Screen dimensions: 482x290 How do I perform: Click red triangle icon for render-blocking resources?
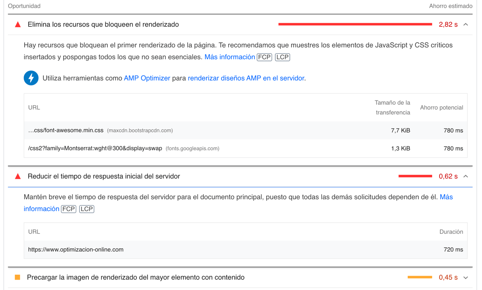tap(18, 25)
